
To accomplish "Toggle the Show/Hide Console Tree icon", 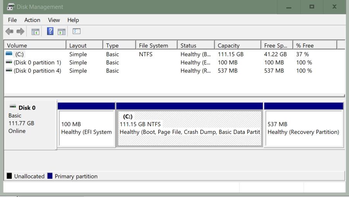I will [x=35, y=32].
